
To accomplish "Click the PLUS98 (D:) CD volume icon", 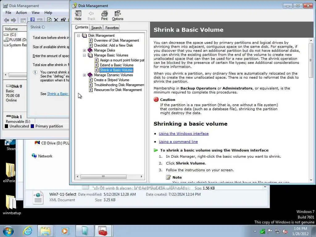I will pos(6,40).
